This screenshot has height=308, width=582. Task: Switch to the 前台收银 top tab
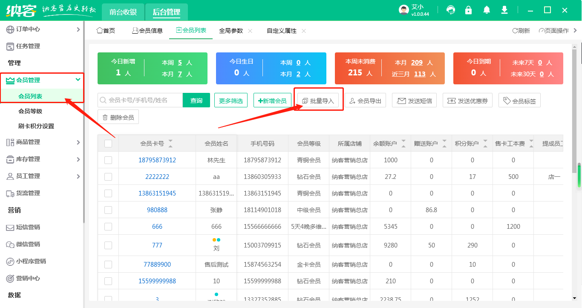[123, 12]
